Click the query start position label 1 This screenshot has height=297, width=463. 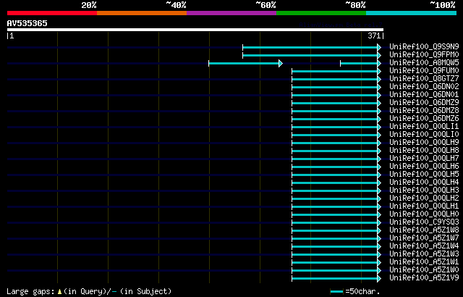tap(12, 35)
